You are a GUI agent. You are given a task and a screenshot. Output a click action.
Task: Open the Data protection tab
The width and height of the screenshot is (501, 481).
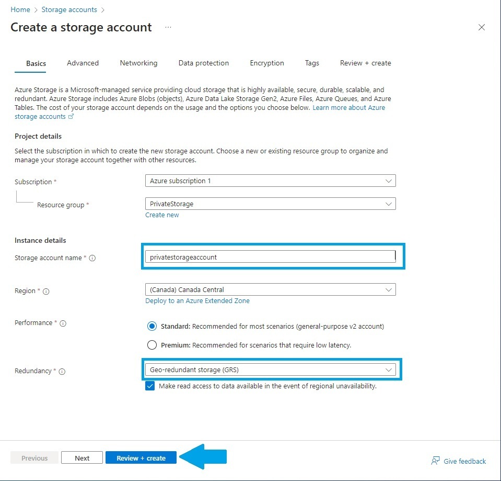203,63
